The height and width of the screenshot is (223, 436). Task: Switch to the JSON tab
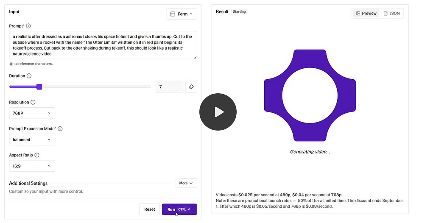coord(392,13)
